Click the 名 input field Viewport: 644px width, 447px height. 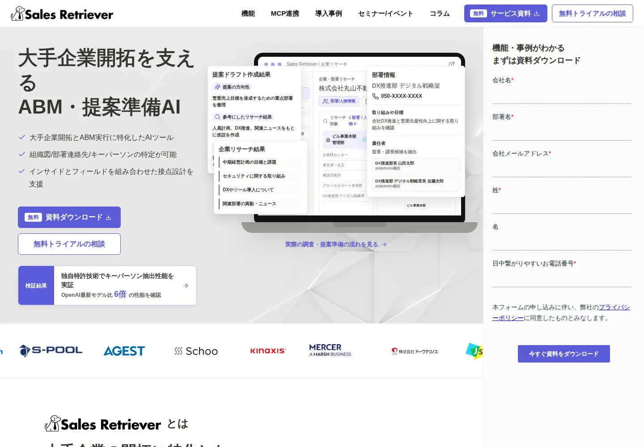click(x=562, y=242)
